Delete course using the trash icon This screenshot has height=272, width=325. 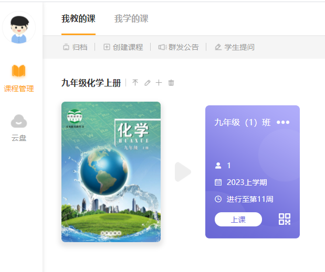[171, 83]
